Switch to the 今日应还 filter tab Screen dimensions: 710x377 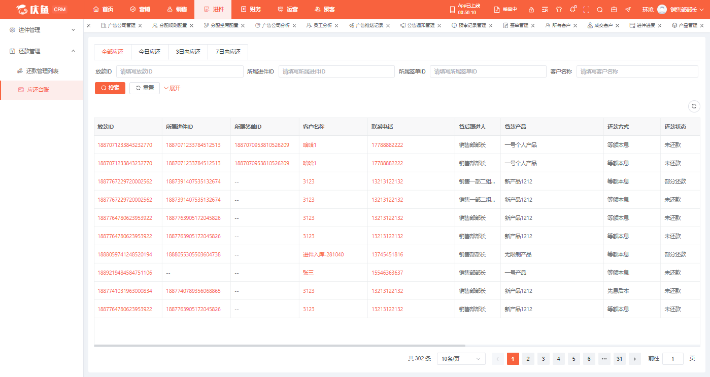pos(150,52)
